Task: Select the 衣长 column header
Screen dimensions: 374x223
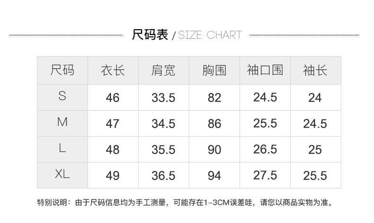Action: coord(113,70)
